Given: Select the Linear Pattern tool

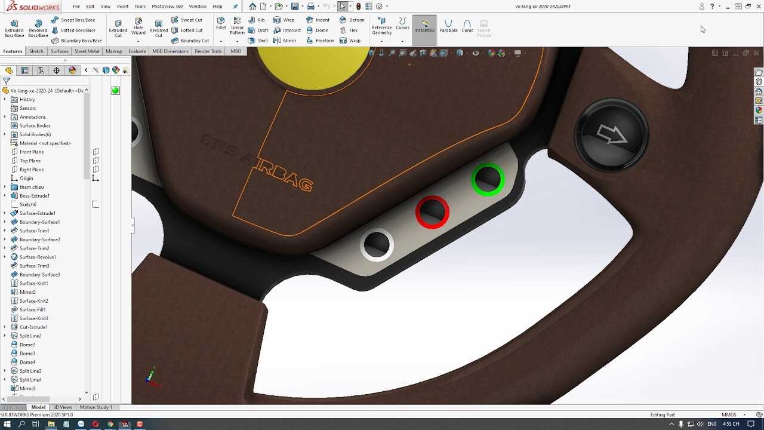Looking at the screenshot, I should (237, 26).
